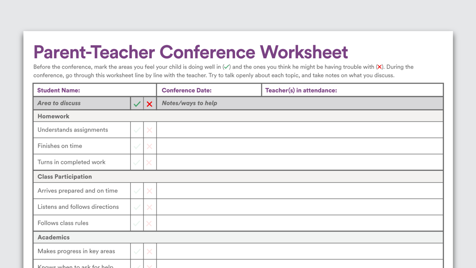The width and height of the screenshot is (476, 268).
Task: Select the check mark for Turns in completed work
Action: (x=137, y=162)
